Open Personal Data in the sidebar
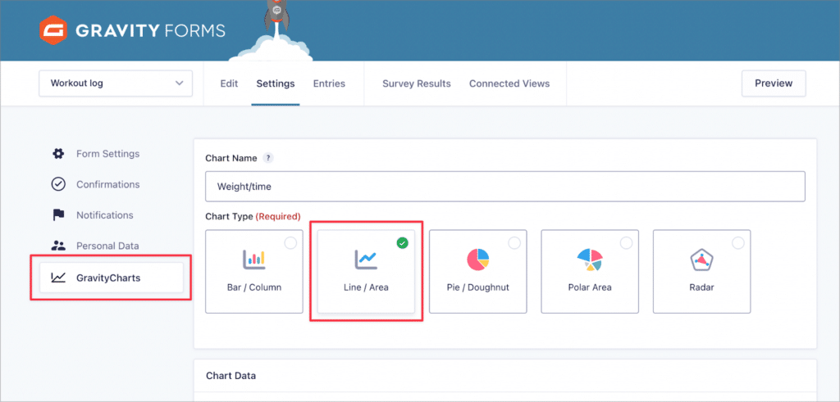The image size is (840, 402). (107, 246)
